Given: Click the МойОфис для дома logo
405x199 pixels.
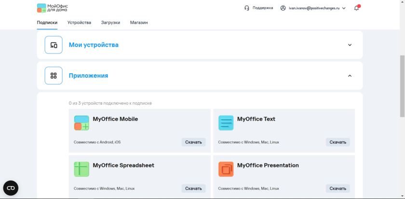Looking at the screenshot, I should pyautogui.click(x=53, y=8).
